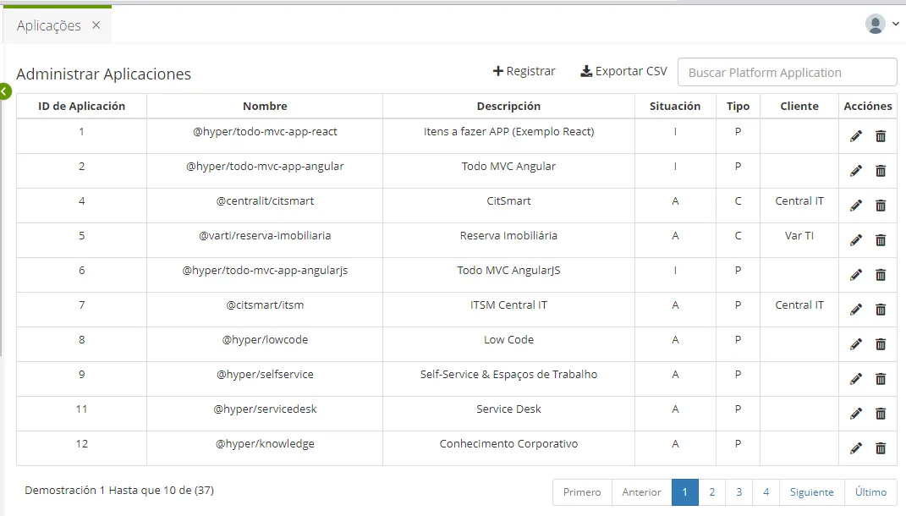Edit the @hyper/lowcode application
Image resolution: width=906 pixels, height=516 pixels.
(856, 344)
